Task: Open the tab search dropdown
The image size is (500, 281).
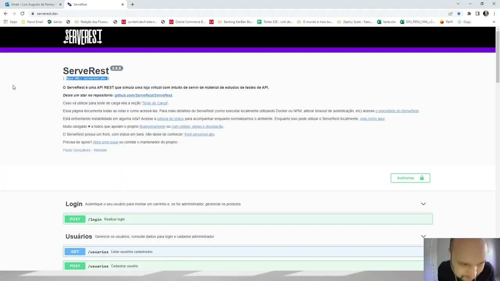Action: (458, 4)
